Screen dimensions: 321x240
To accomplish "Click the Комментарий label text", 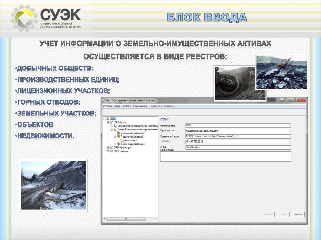I will 167,150.
